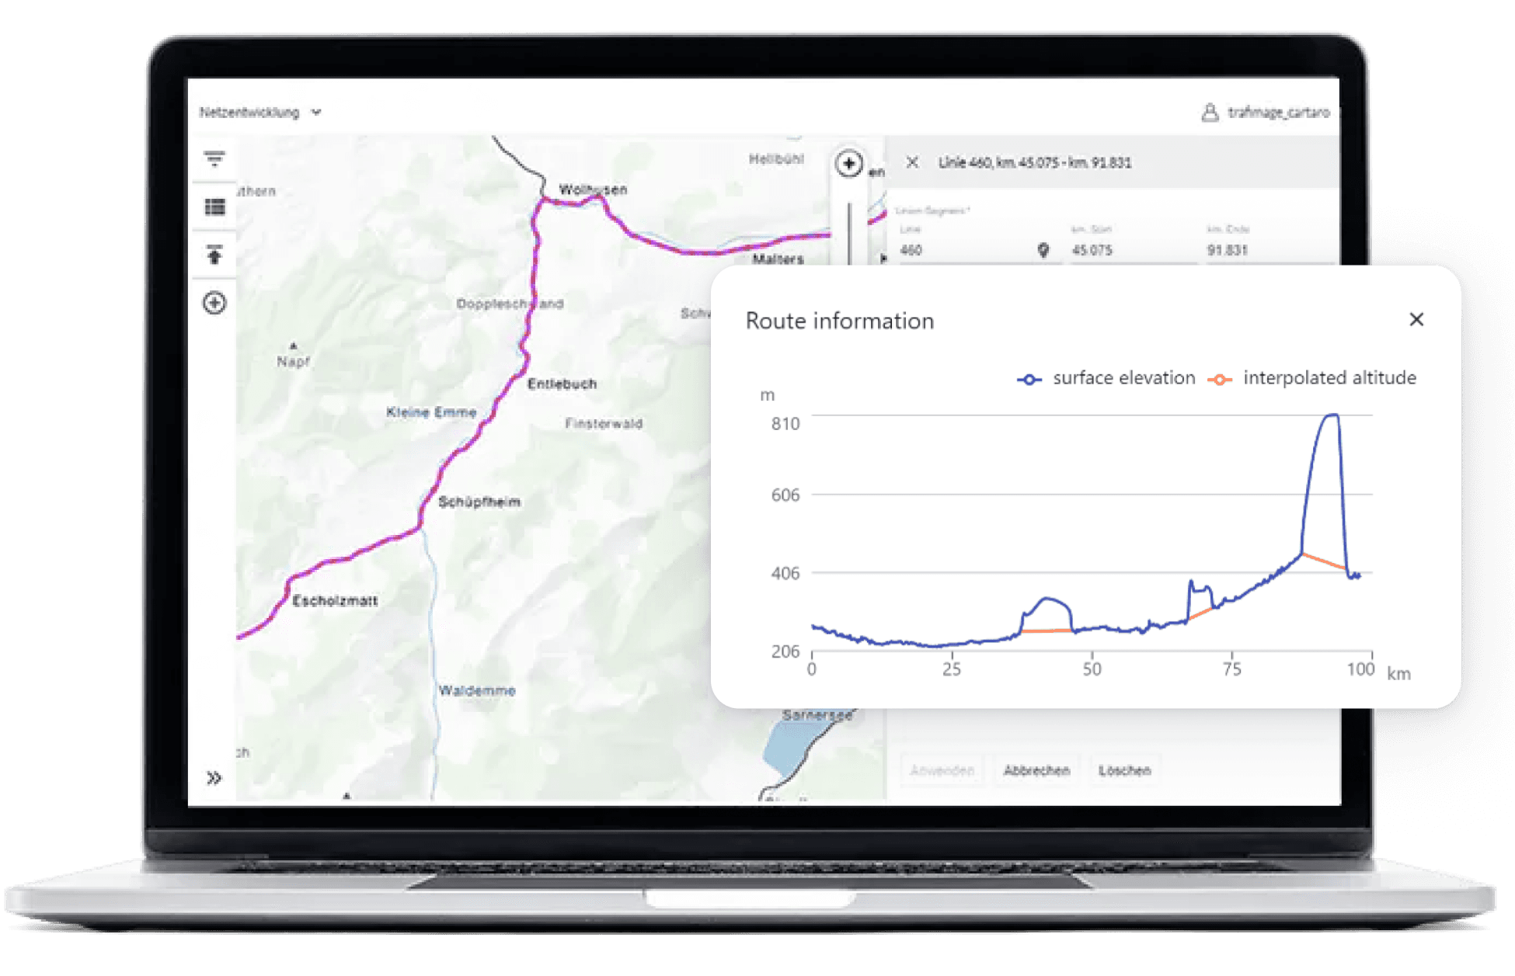Click the Entlebuch label on map
The height and width of the screenshot is (976, 1515).
click(x=562, y=384)
